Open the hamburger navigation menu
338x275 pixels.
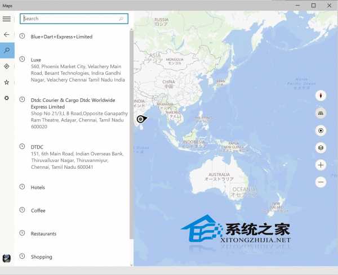pos(7,19)
